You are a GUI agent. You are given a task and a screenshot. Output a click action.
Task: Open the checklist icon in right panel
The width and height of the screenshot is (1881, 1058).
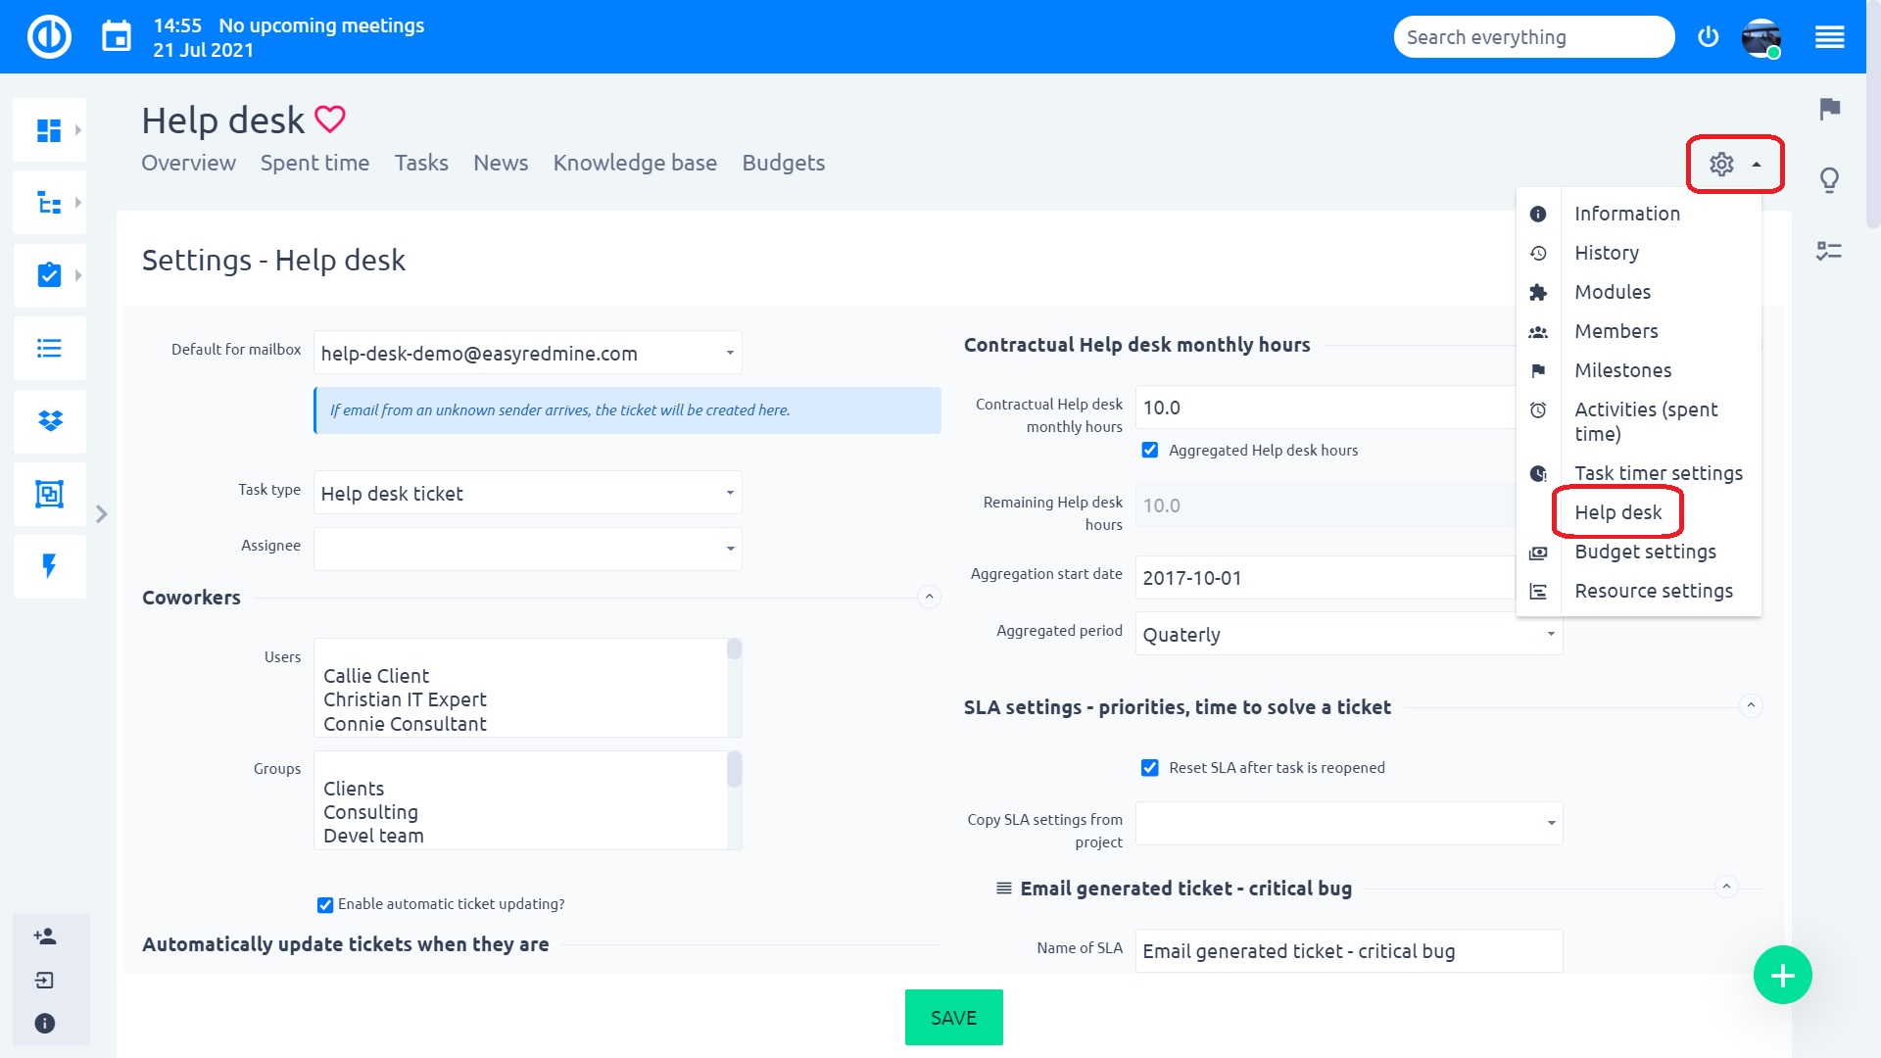point(1829,252)
